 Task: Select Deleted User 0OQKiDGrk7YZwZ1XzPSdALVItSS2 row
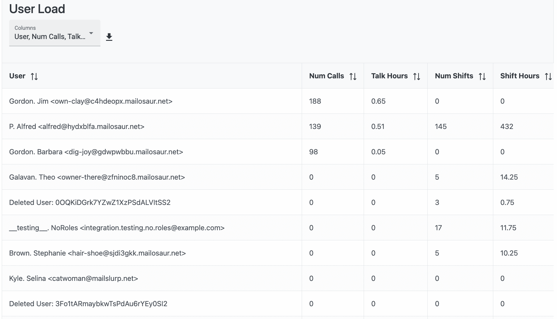[x=278, y=202]
